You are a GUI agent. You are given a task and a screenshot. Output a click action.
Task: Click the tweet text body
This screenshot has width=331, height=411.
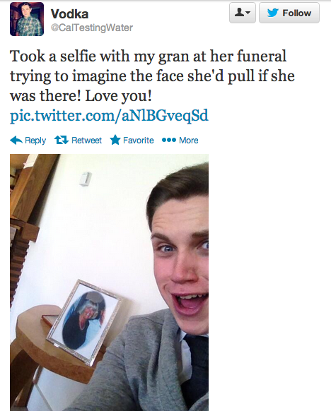click(152, 76)
